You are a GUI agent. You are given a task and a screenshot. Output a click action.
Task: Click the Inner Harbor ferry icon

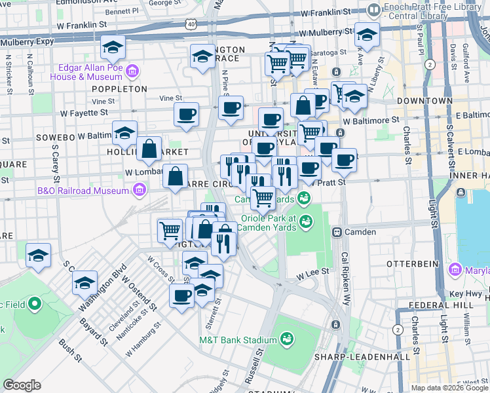(x=461, y=193)
